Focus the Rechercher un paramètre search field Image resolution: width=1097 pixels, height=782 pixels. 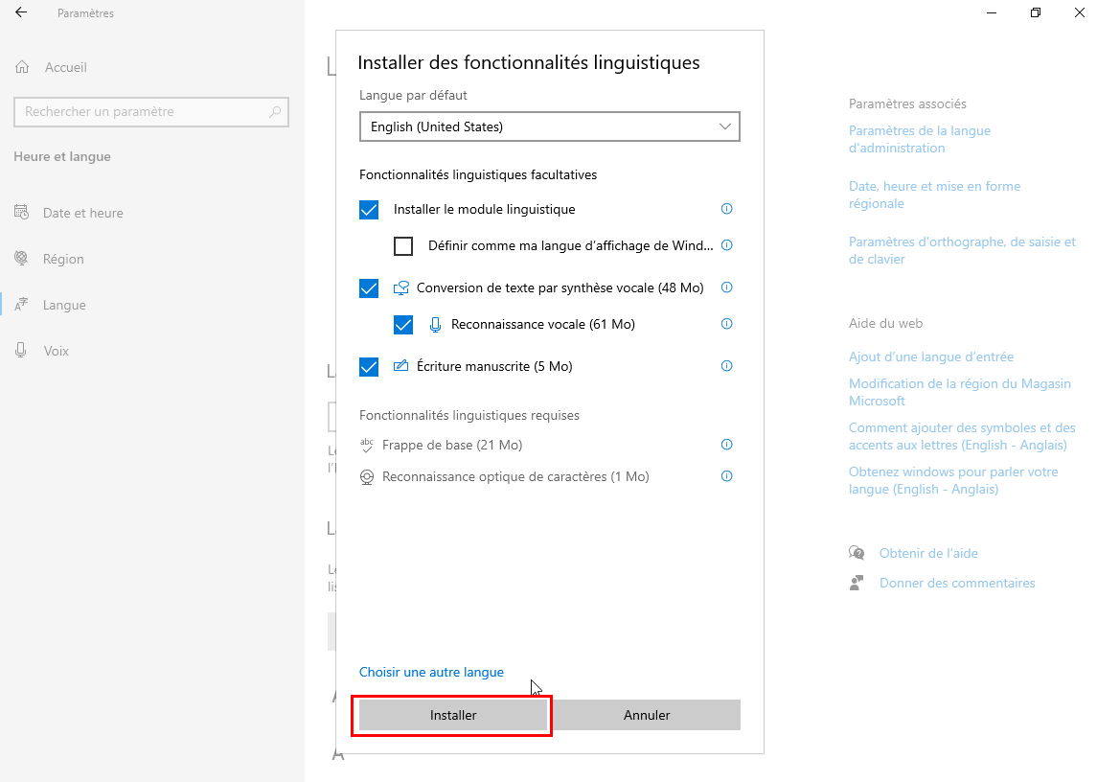point(151,112)
